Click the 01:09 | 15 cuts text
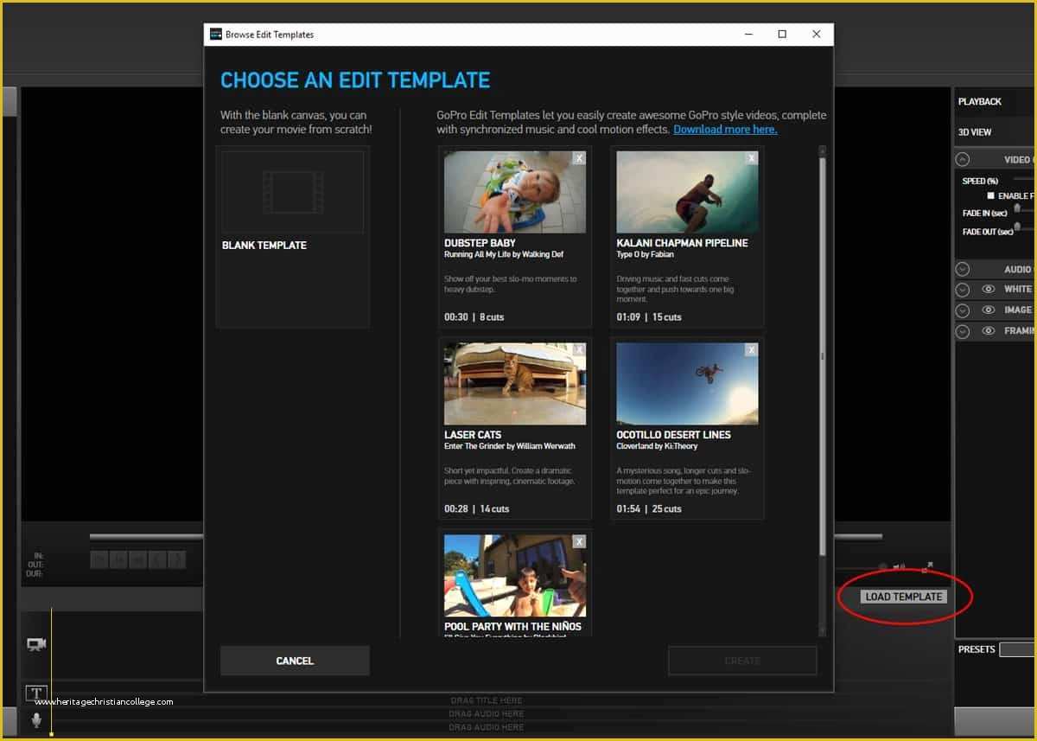The width and height of the screenshot is (1037, 741). pyautogui.click(x=649, y=317)
